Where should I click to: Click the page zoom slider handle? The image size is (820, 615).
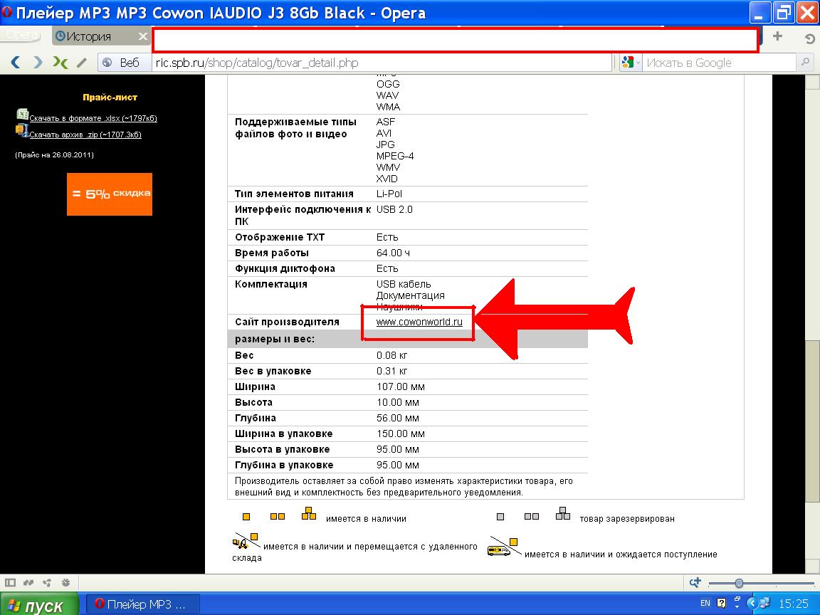[739, 582]
